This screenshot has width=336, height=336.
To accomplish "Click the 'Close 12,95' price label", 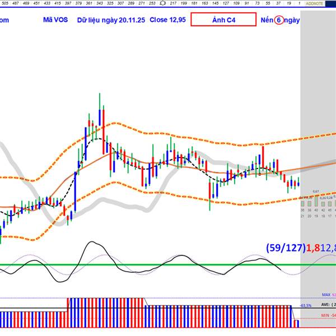I will 167,20.
